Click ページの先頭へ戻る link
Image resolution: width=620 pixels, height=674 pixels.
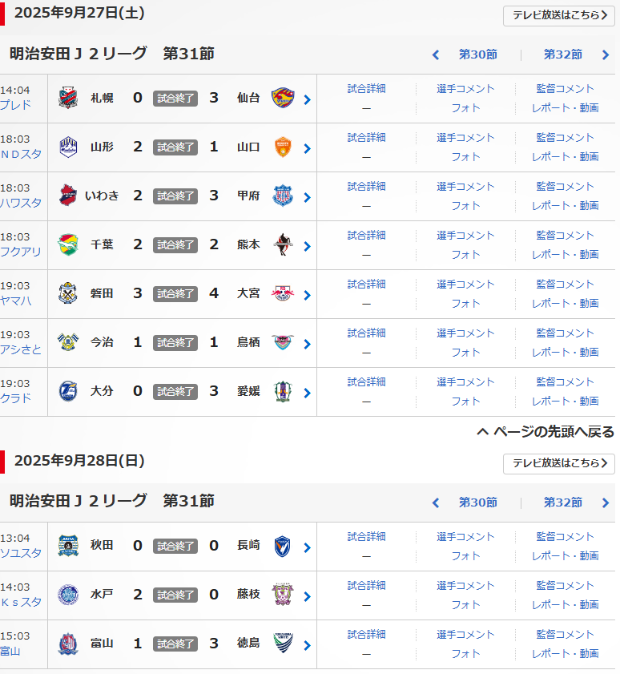546,432
